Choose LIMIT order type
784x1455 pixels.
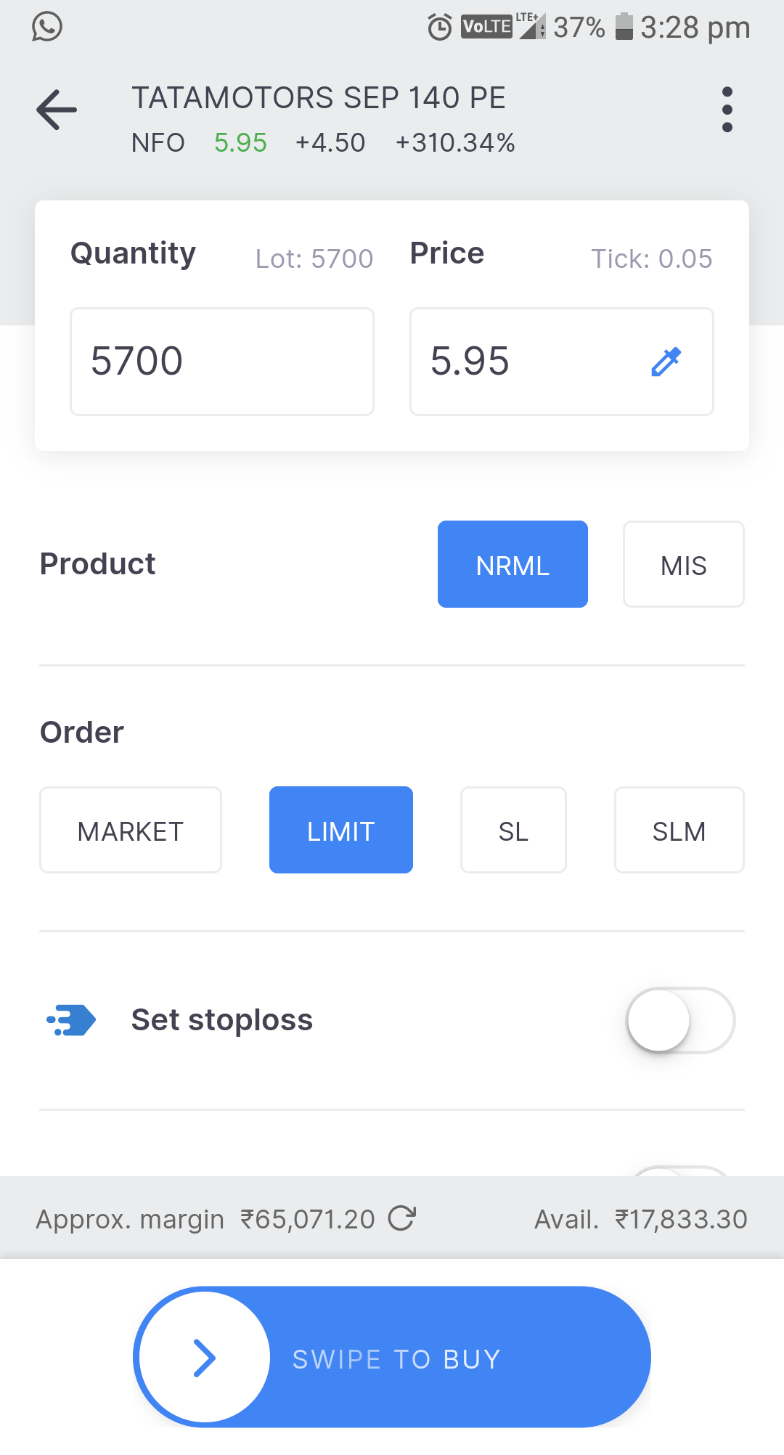pos(340,830)
